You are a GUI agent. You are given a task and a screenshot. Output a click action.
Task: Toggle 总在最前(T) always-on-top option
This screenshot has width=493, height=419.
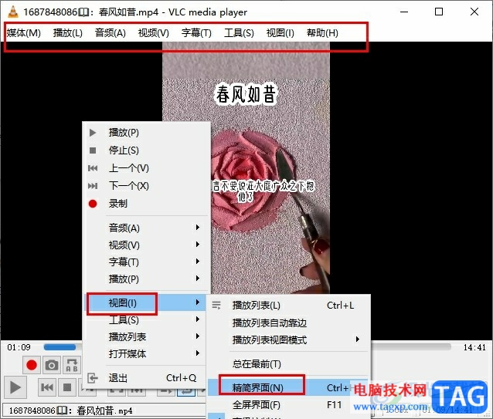[x=288, y=363]
